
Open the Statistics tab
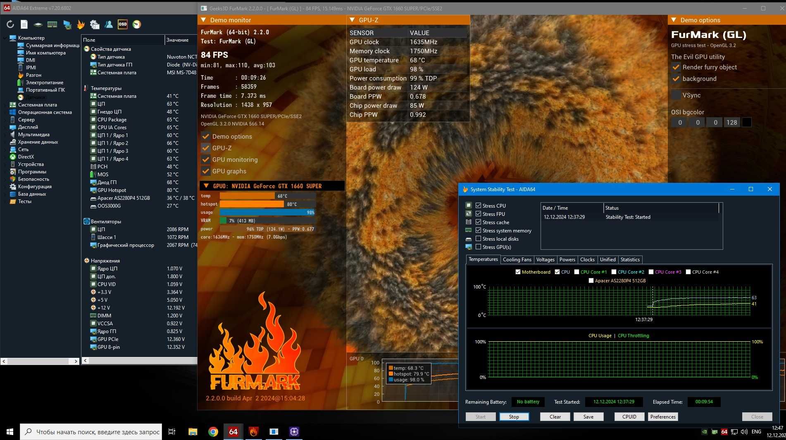pos(630,260)
